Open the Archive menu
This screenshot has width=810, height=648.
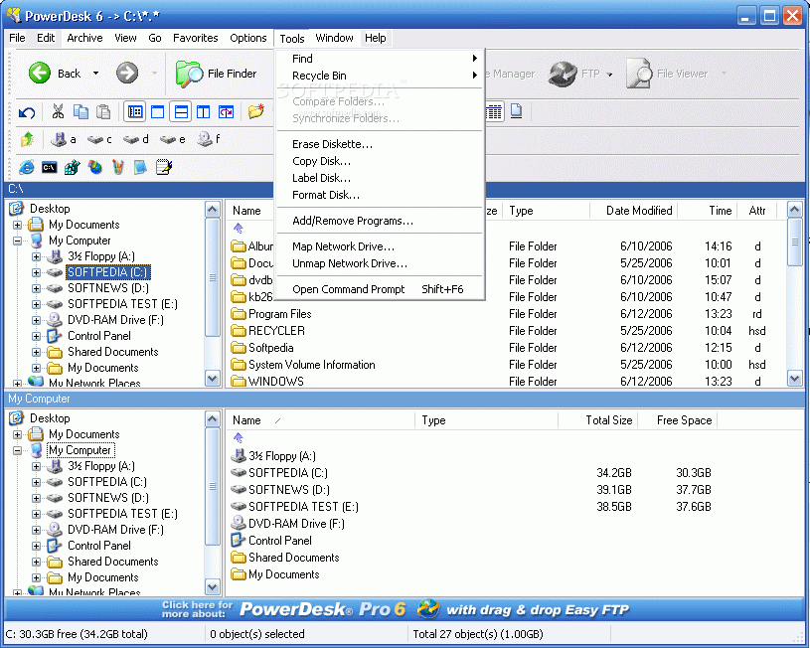84,38
